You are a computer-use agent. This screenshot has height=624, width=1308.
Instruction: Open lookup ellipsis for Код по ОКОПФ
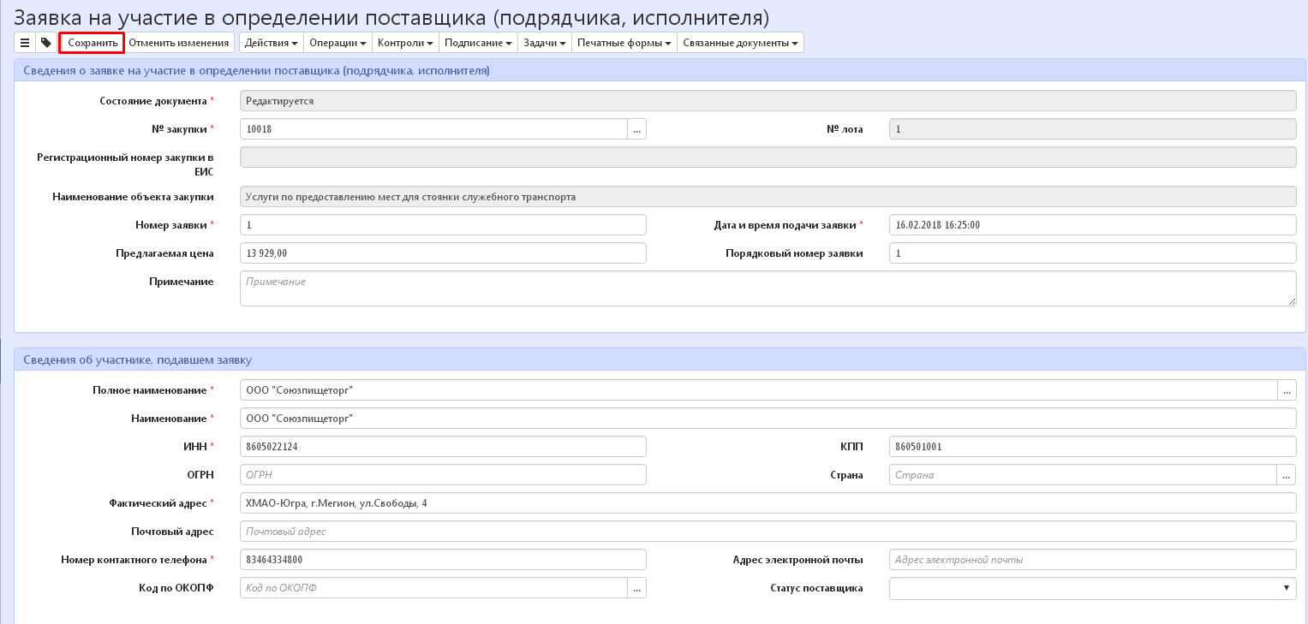point(636,588)
